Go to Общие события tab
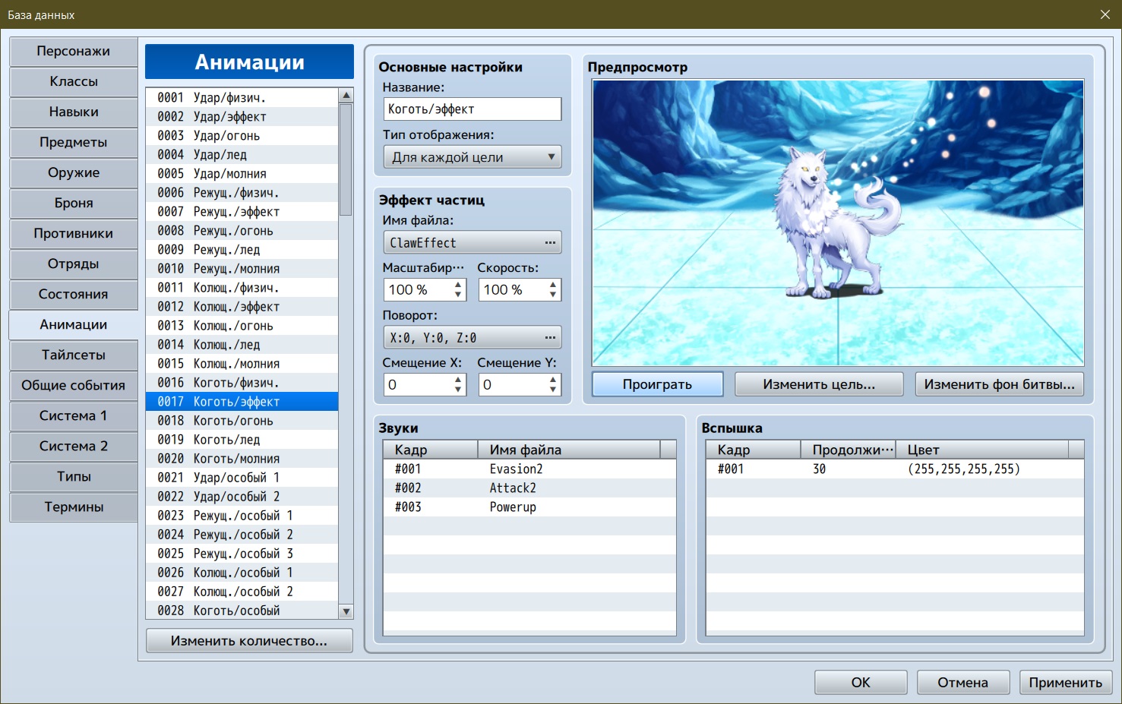Image resolution: width=1122 pixels, height=704 pixels. pos(74,386)
